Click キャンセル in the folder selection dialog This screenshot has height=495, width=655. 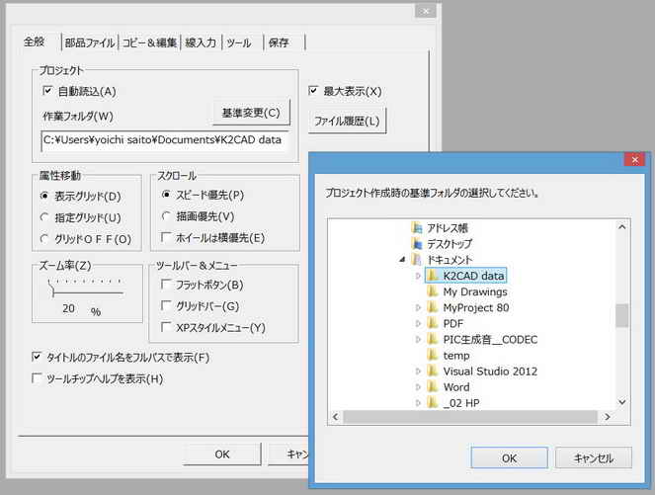point(594,457)
